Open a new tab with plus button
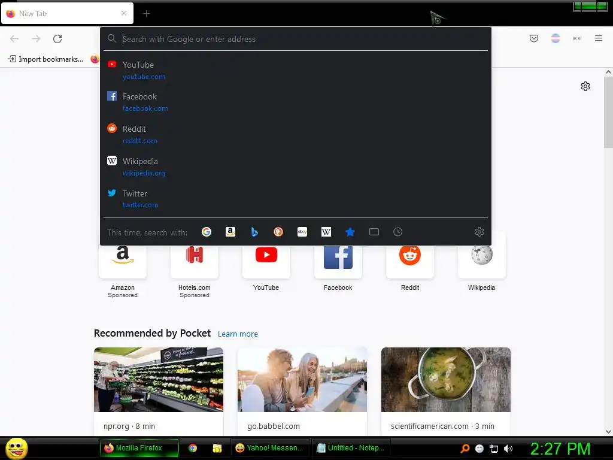613x460 pixels. pyautogui.click(x=146, y=14)
